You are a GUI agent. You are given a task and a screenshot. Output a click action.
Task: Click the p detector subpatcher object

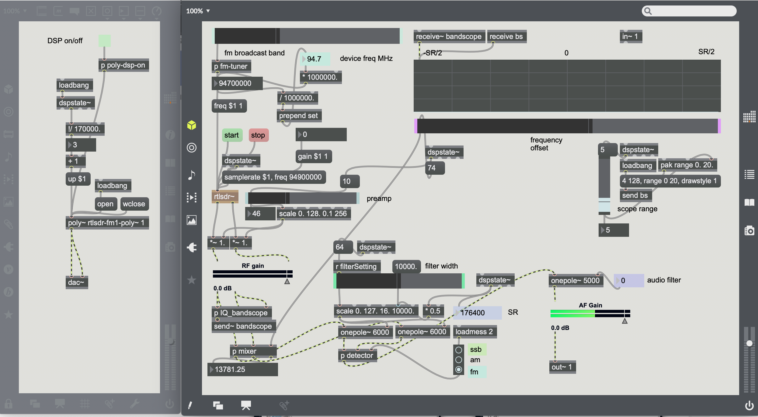click(357, 356)
